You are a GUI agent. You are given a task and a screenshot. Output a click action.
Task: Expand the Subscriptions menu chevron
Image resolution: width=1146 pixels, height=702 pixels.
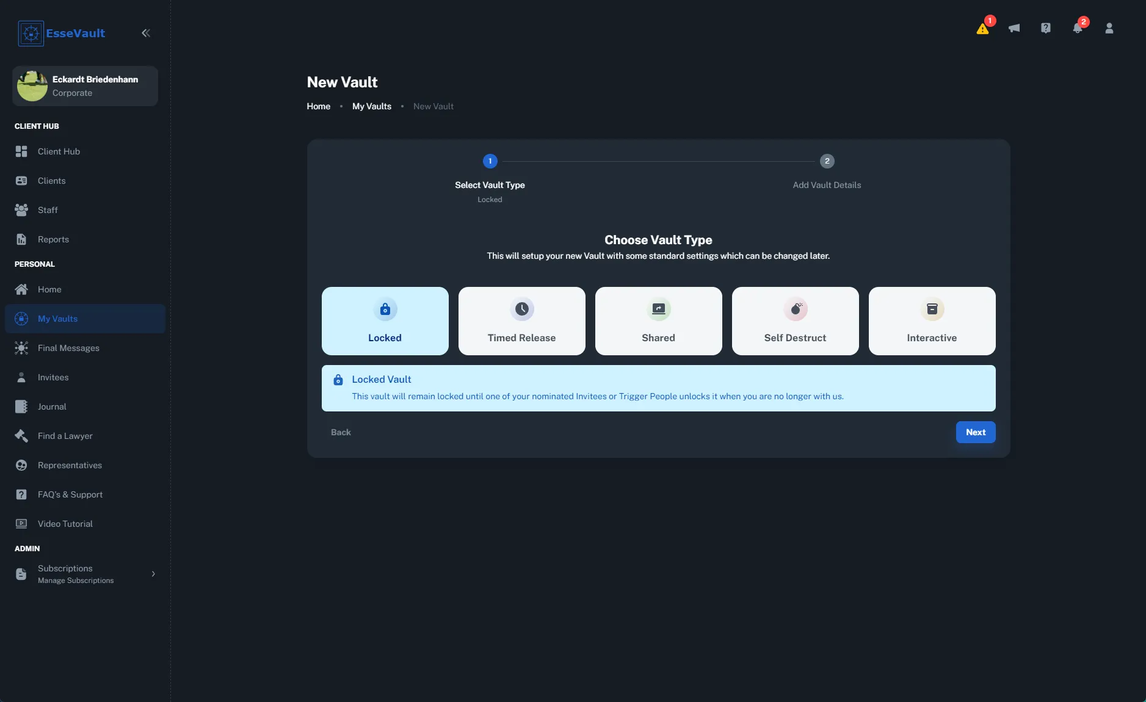point(153,574)
